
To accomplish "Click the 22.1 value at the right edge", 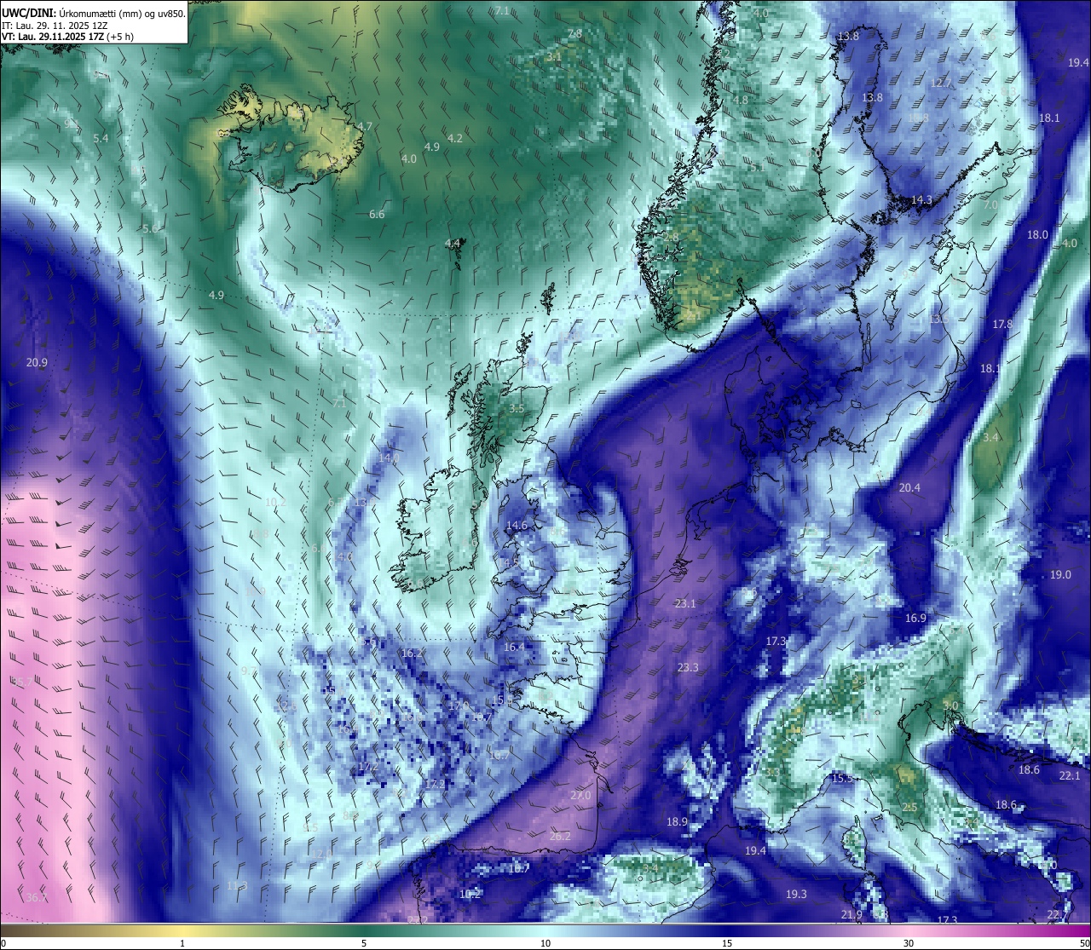I will (x=1070, y=775).
